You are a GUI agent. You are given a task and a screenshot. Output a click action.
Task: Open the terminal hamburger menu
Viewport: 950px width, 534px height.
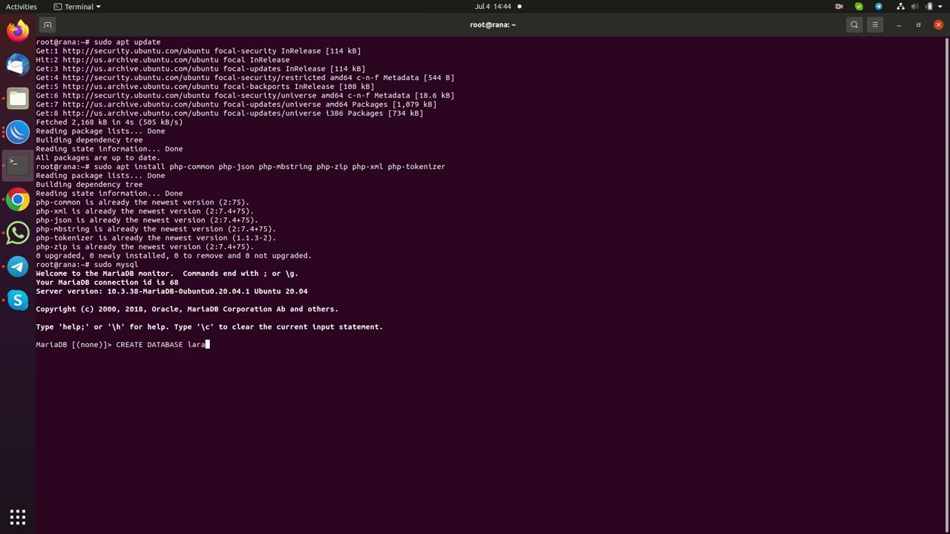[x=875, y=24]
